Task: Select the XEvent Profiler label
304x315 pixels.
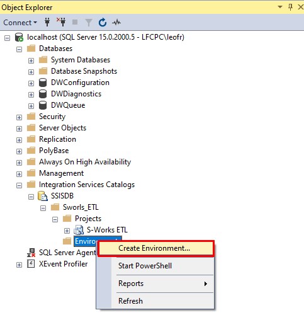Action: pos(63,264)
